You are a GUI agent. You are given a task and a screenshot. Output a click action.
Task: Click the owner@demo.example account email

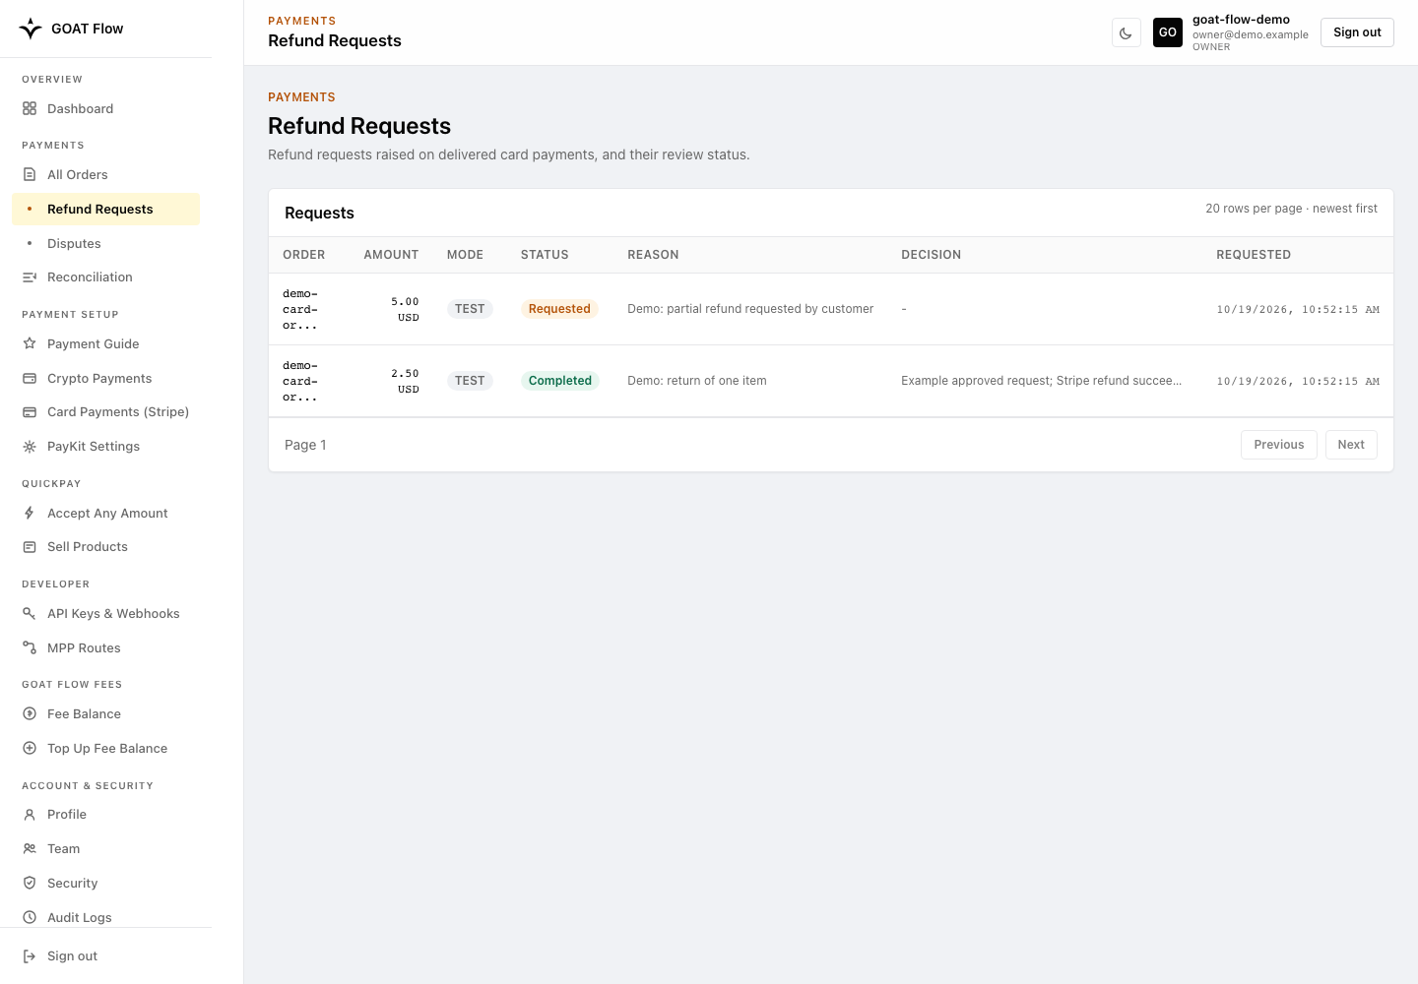(x=1251, y=34)
